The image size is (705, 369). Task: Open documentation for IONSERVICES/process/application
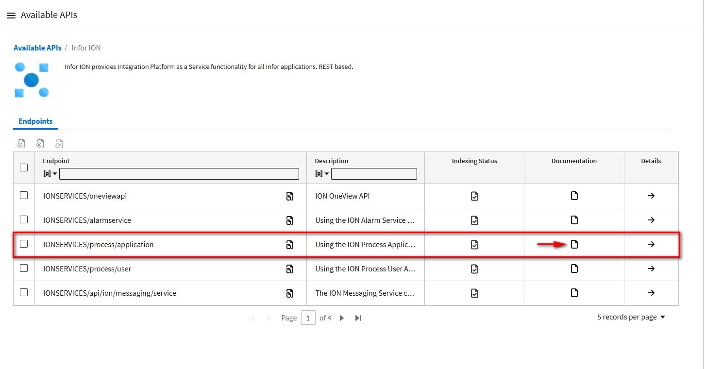tap(574, 244)
